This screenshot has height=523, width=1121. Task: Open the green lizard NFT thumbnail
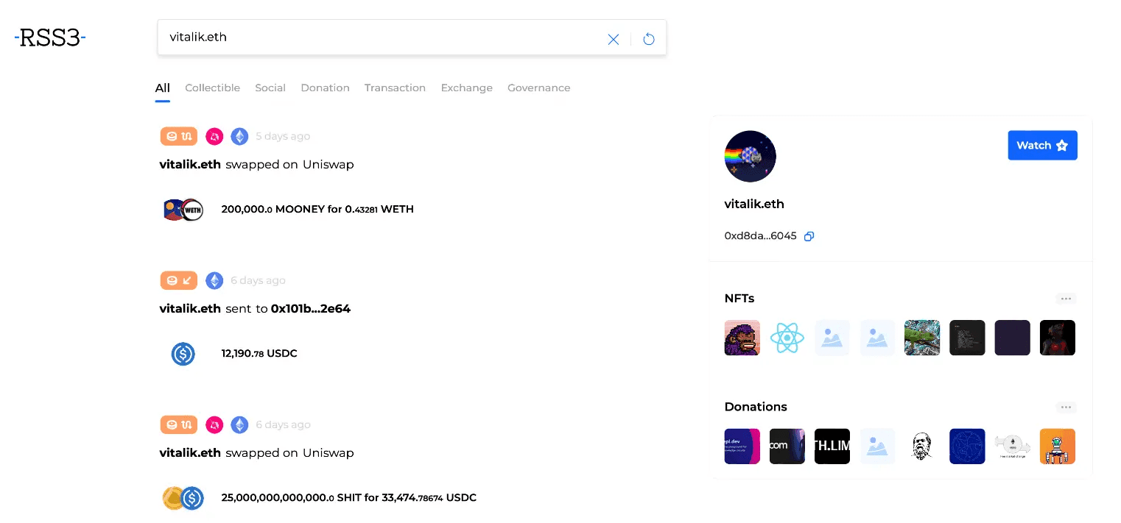pyautogui.click(x=922, y=338)
